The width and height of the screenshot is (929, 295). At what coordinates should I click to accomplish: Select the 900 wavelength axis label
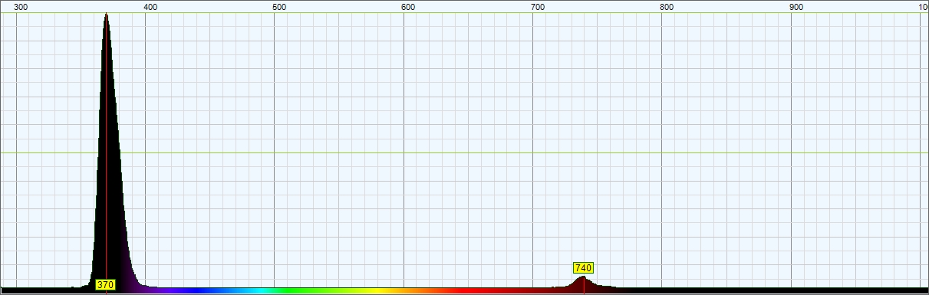point(796,7)
